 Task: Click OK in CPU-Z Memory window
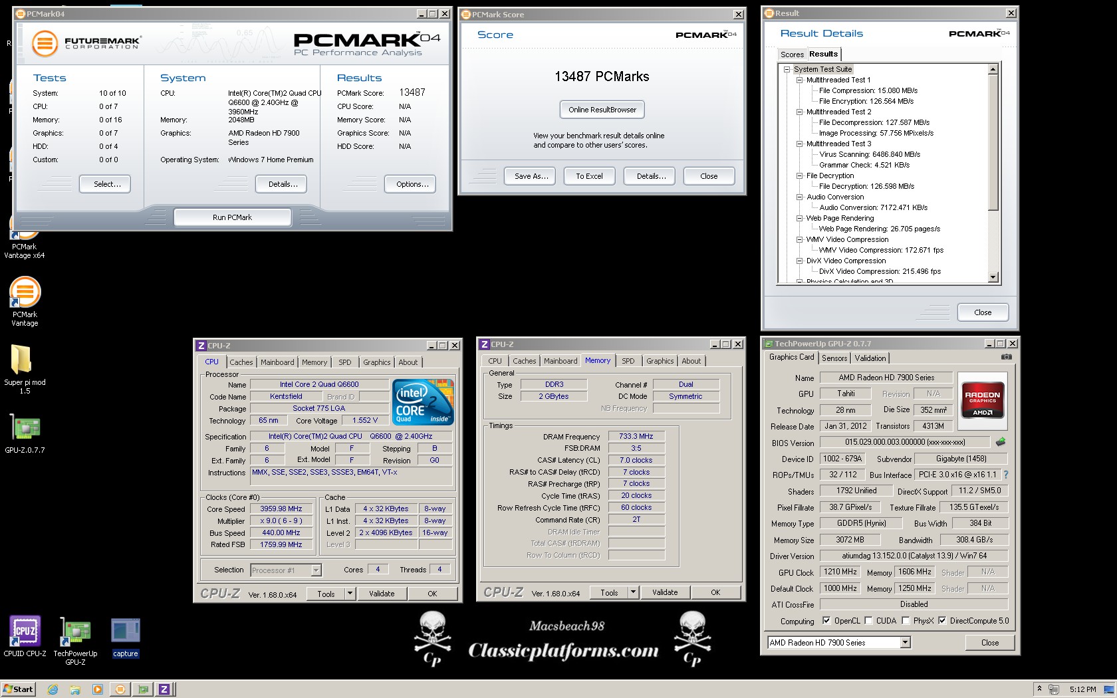pyautogui.click(x=715, y=592)
